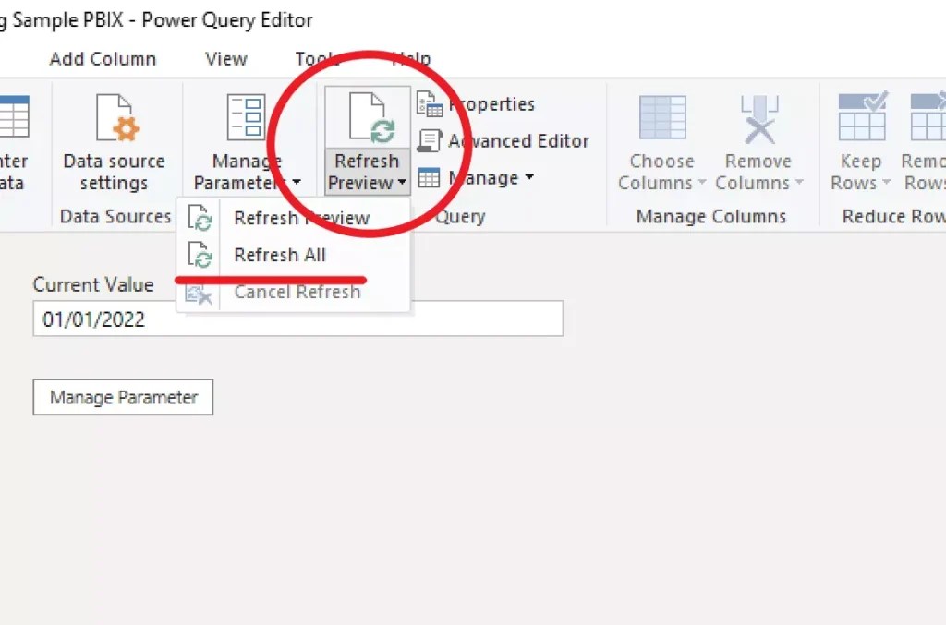The height and width of the screenshot is (625, 946).
Task: Select Refresh All from the menu
Action: (280, 255)
